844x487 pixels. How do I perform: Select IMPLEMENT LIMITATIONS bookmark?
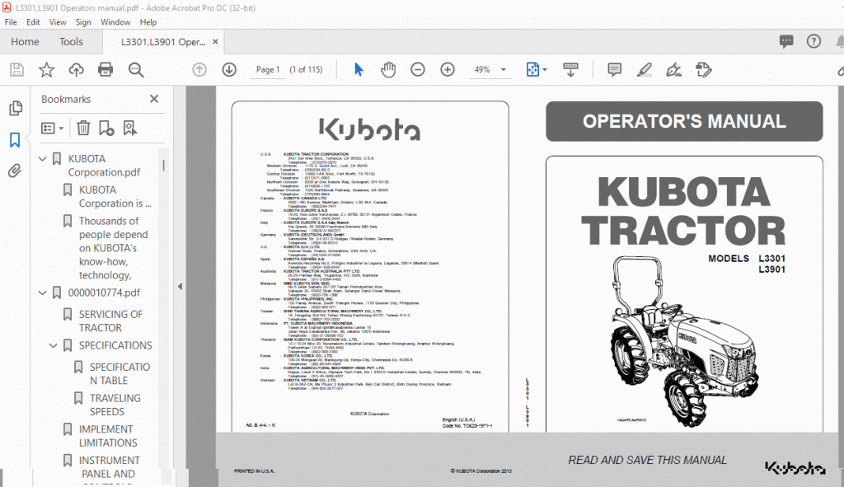pos(108,436)
